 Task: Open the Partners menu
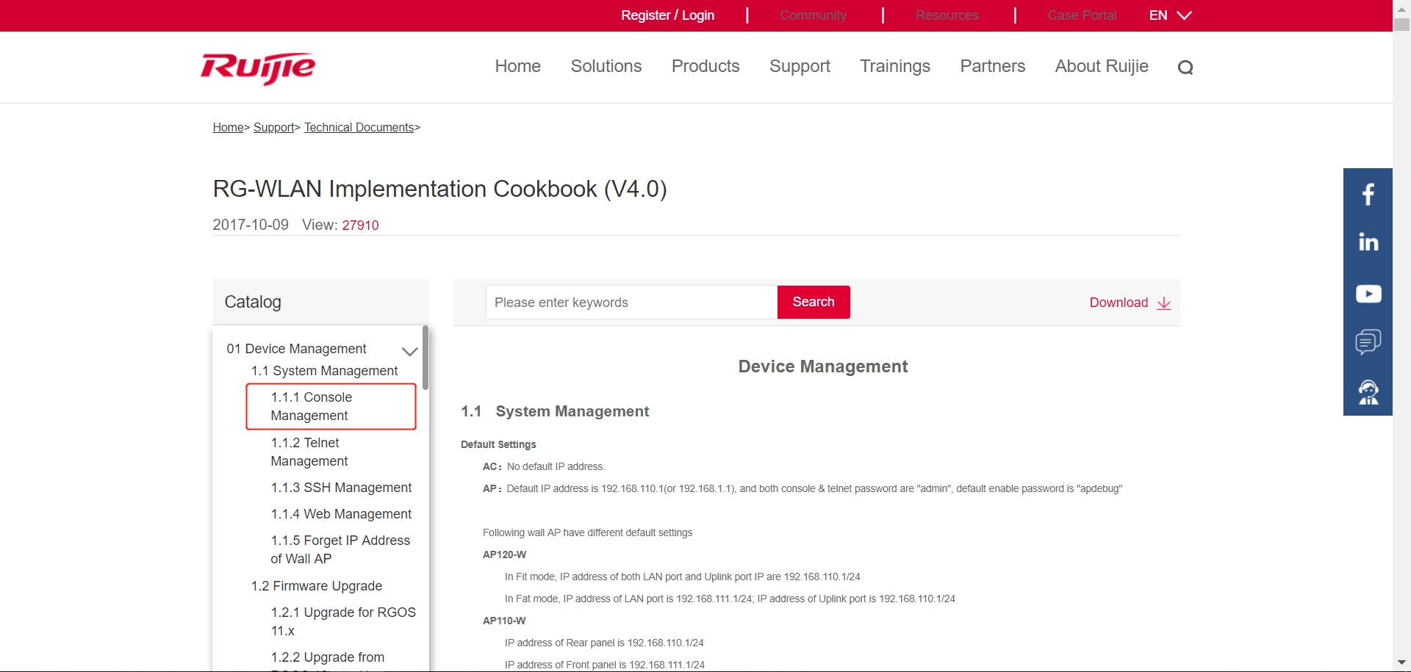[992, 66]
